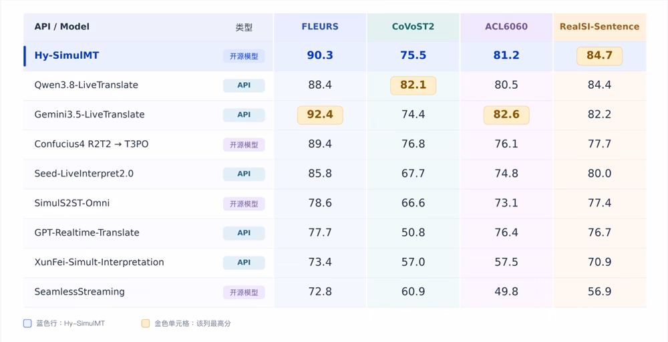Screen dimensions: 668x342
Task: Click Confucius4 RealSI-Sentence score 77.7
Action: pos(599,144)
